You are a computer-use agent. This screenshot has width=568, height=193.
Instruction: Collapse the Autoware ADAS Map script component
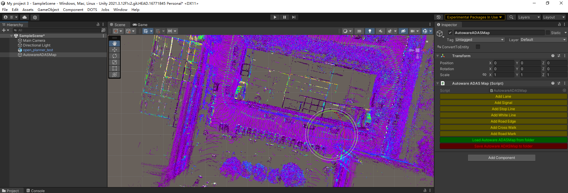coord(438,83)
